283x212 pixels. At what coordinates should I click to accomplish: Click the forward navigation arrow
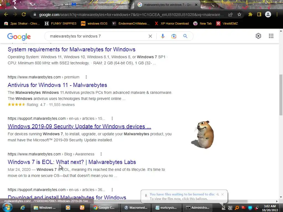15,15
